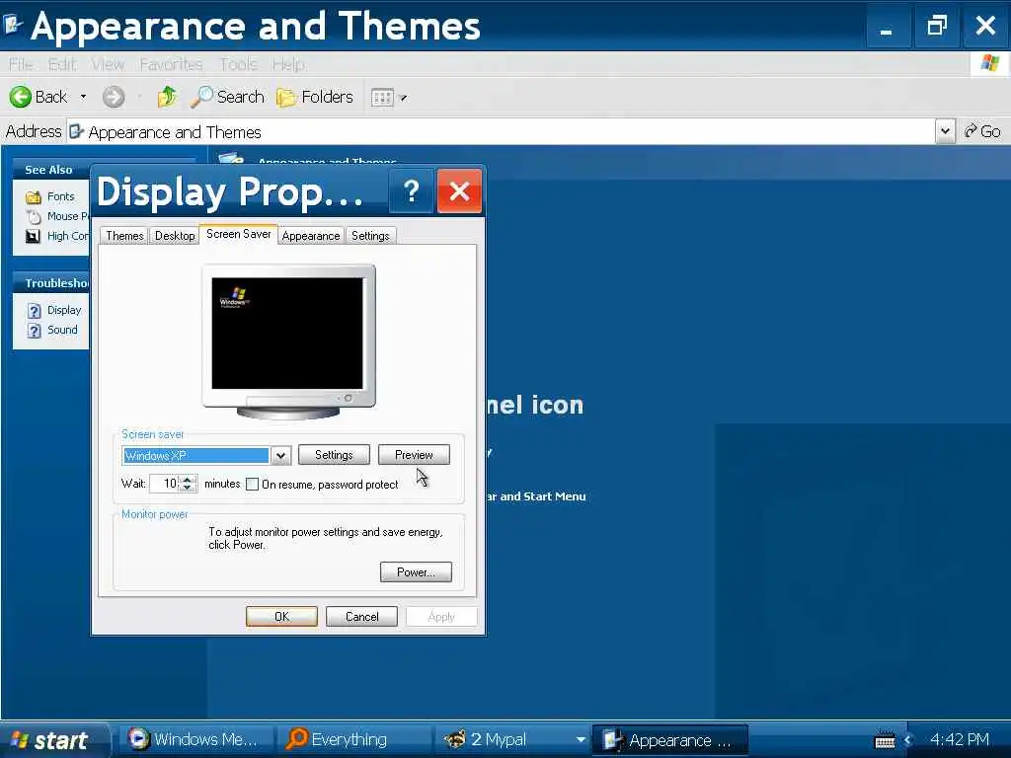The image size is (1011, 758).
Task: Enable On resume, password protect checkbox
Action: (x=253, y=484)
